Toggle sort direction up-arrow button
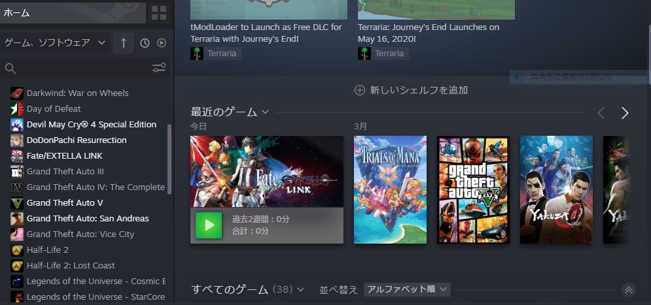Screen dimensions: 651x305 [123, 43]
